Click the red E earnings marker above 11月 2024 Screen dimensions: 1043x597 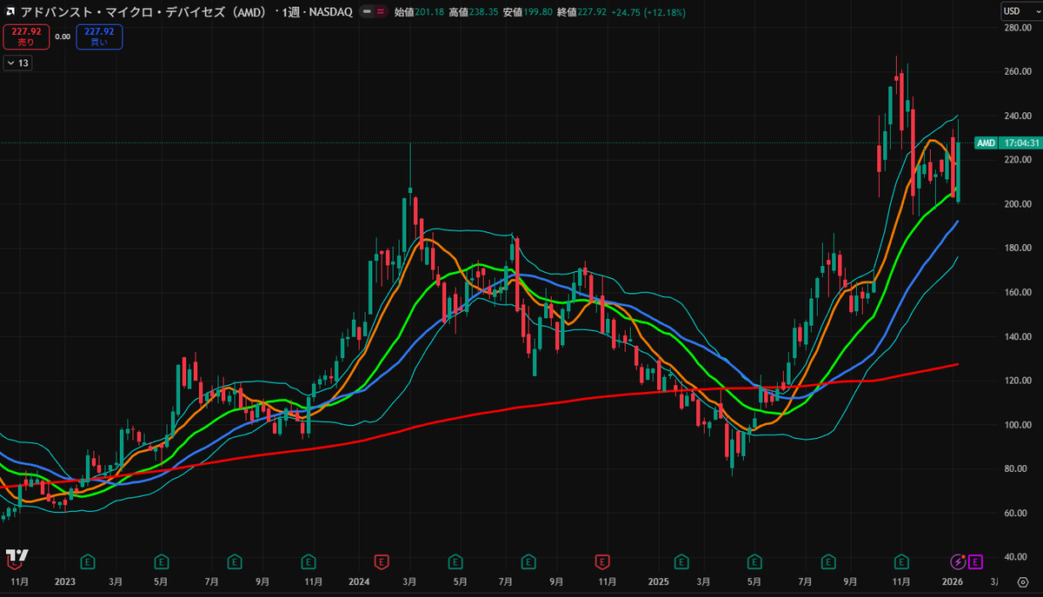pos(601,561)
